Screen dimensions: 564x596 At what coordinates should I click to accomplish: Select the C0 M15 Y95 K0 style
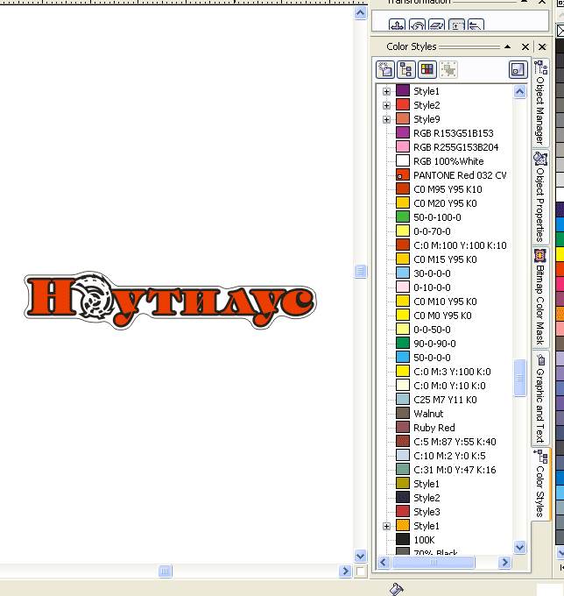pos(436,259)
